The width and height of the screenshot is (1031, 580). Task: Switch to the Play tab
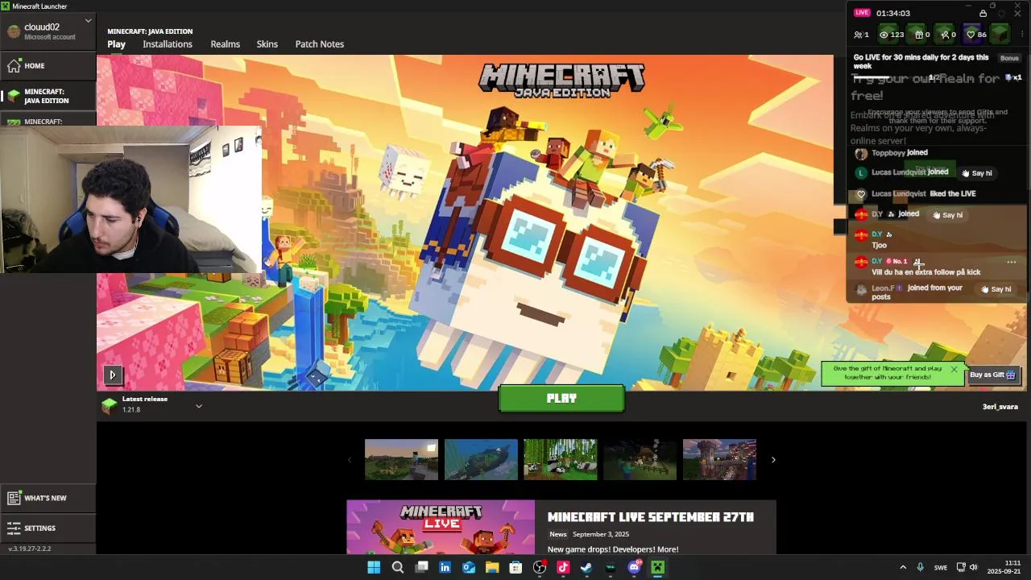pyautogui.click(x=117, y=44)
